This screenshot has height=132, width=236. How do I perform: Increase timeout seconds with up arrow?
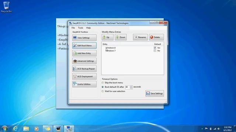(131, 86)
